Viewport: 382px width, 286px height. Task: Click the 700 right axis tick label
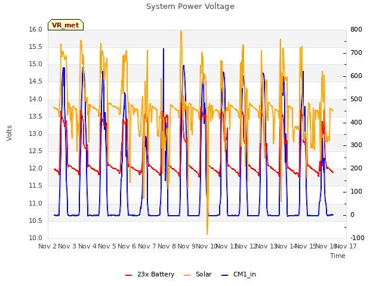pos(356,53)
